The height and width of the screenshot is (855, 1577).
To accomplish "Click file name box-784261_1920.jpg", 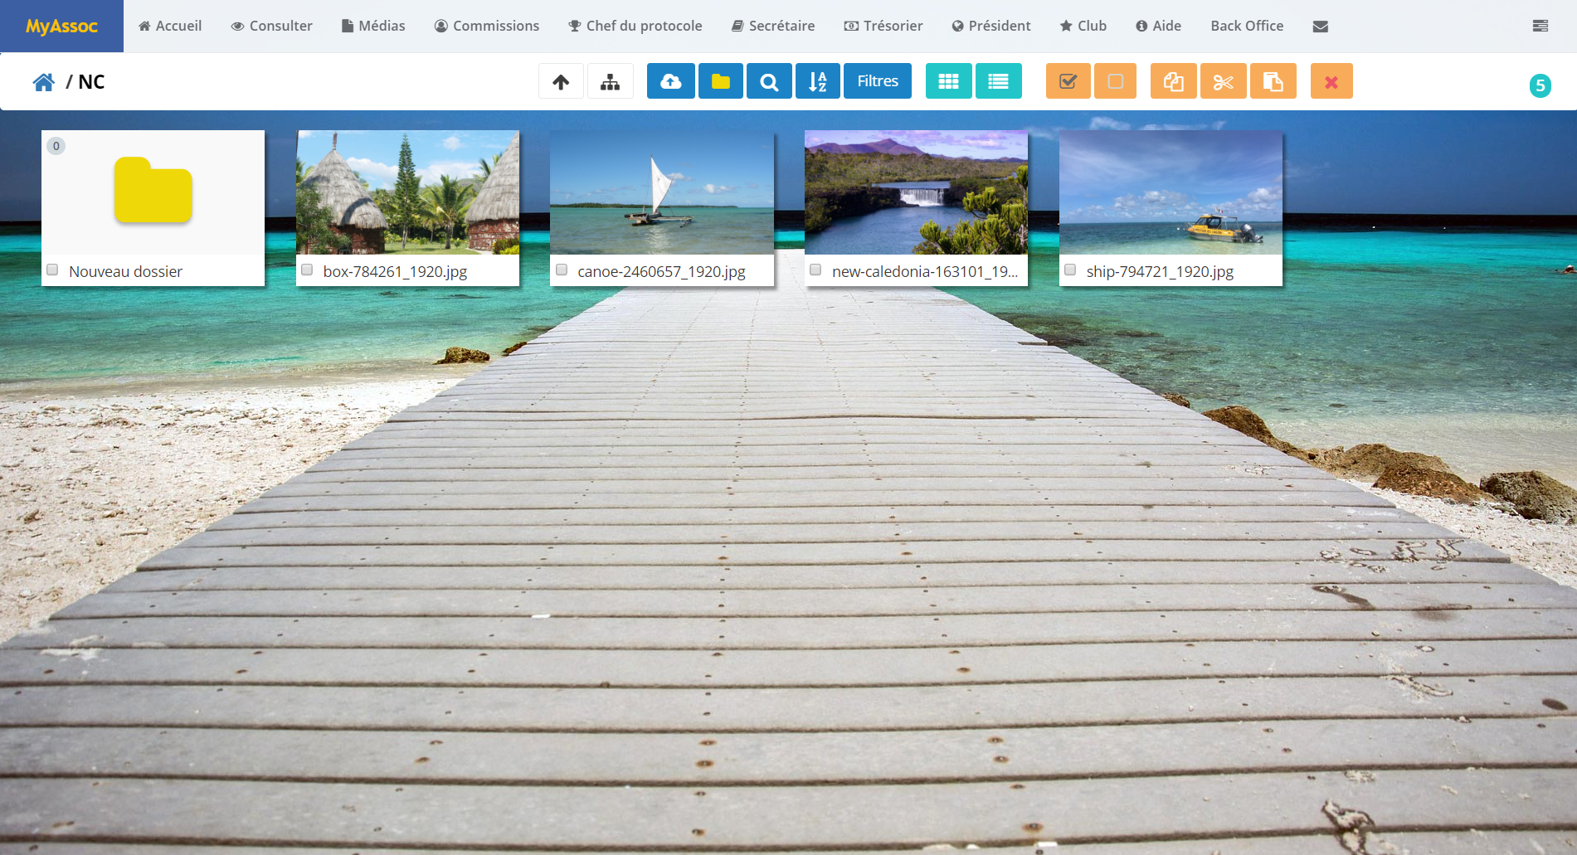I will coord(395,271).
